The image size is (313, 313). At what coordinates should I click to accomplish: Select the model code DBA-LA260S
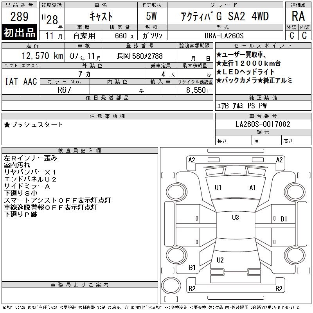coord(224,36)
